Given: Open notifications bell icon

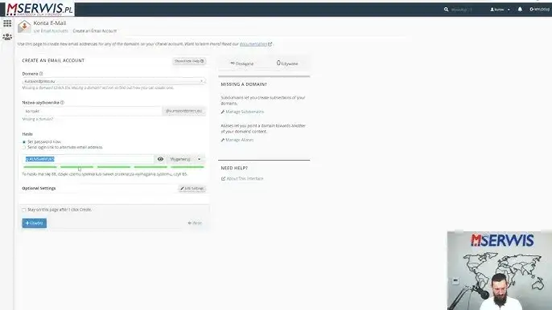Looking at the screenshot, I should [x=520, y=10].
